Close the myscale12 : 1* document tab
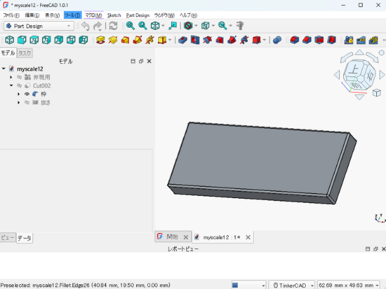 pyautogui.click(x=248, y=237)
